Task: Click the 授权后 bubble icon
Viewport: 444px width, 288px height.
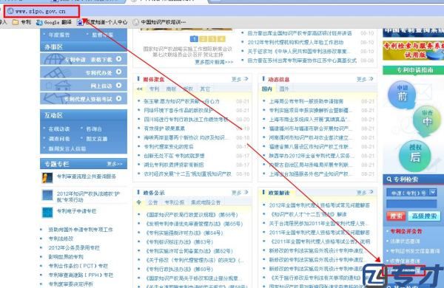Action: [x=415, y=156]
